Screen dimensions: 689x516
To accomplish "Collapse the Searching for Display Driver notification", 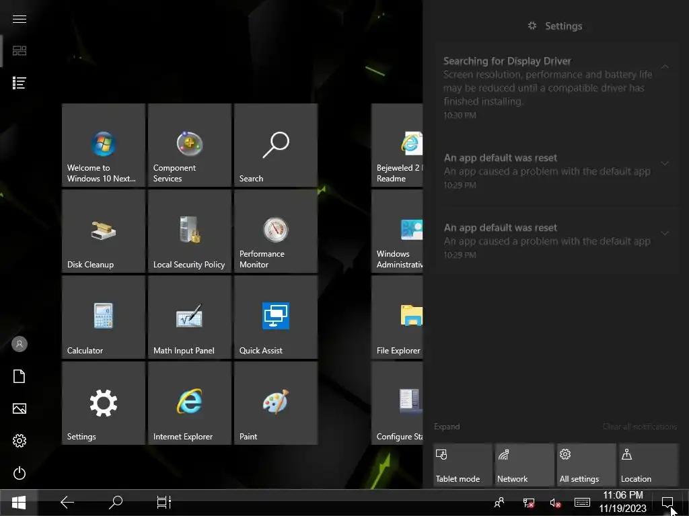I will pyautogui.click(x=665, y=67).
